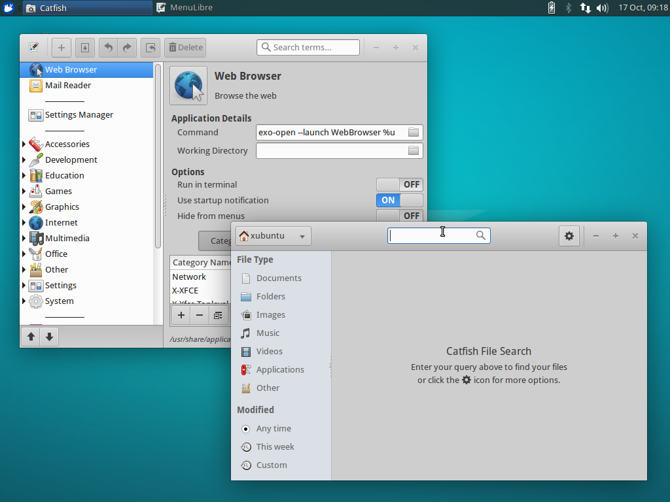Screen dimensions: 670x502
Task: Expand the Accessories category tree
Action: click(24, 144)
